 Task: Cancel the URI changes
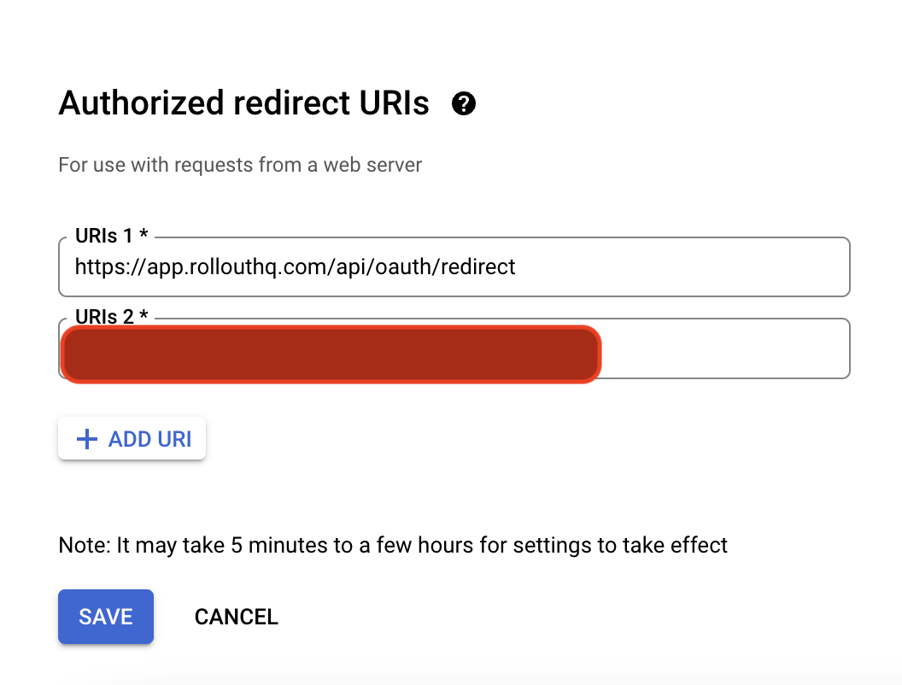237,617
